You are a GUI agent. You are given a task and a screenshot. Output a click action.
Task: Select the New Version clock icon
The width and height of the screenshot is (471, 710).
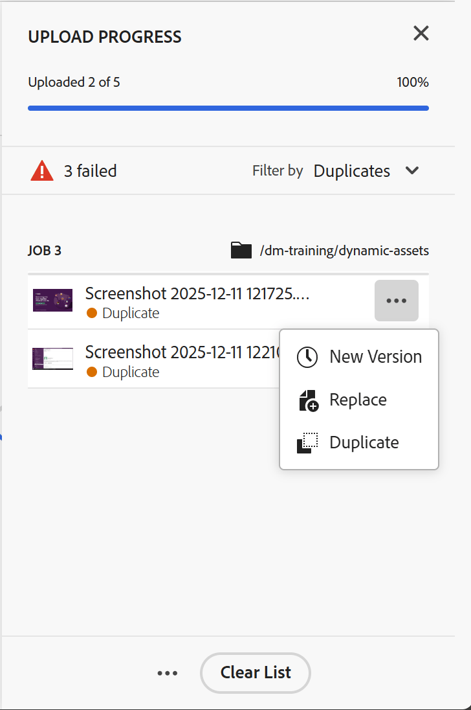coord(307,356)
